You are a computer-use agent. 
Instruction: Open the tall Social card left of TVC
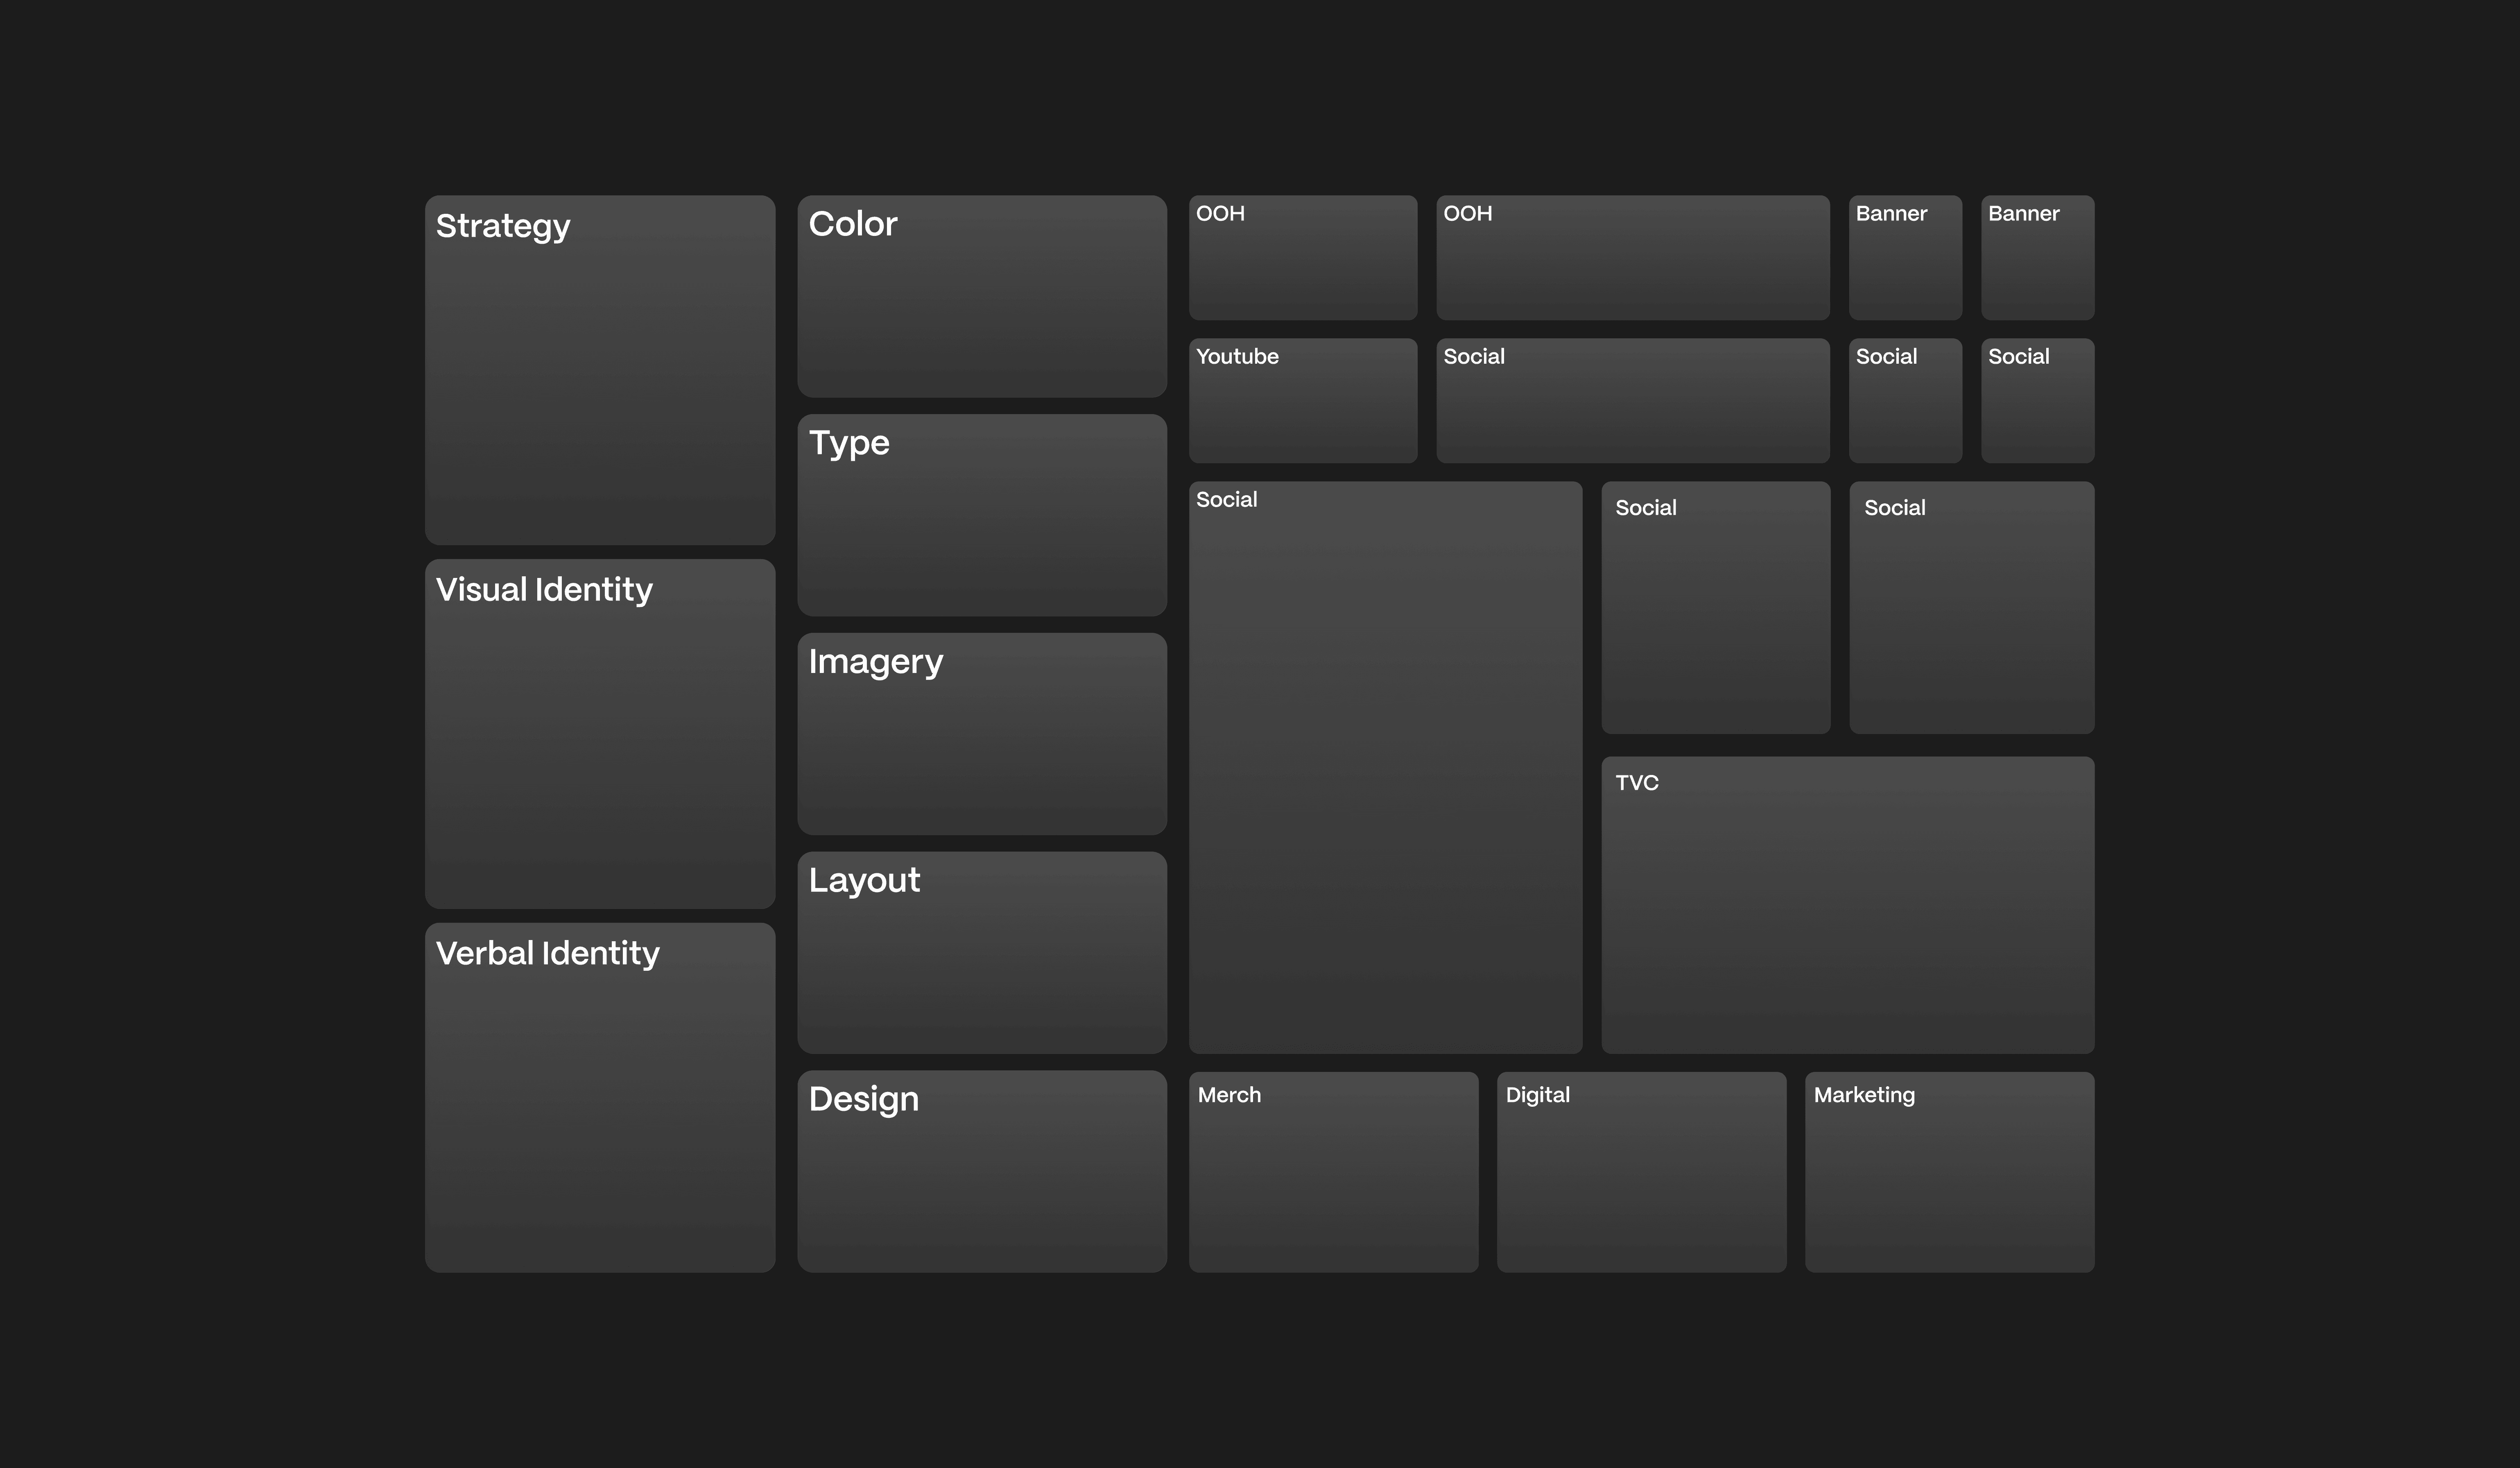[1385, 767]
